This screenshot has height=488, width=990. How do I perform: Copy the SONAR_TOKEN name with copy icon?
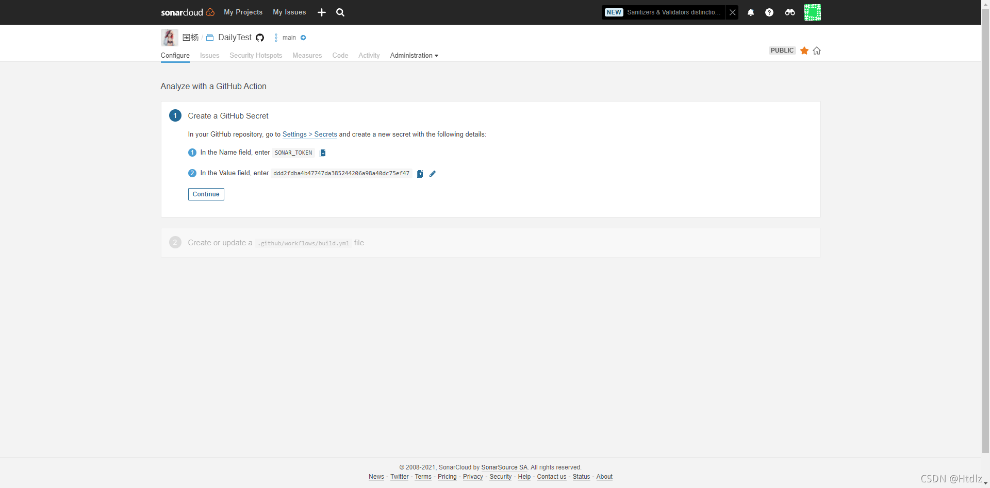click(x=323, y=153)
